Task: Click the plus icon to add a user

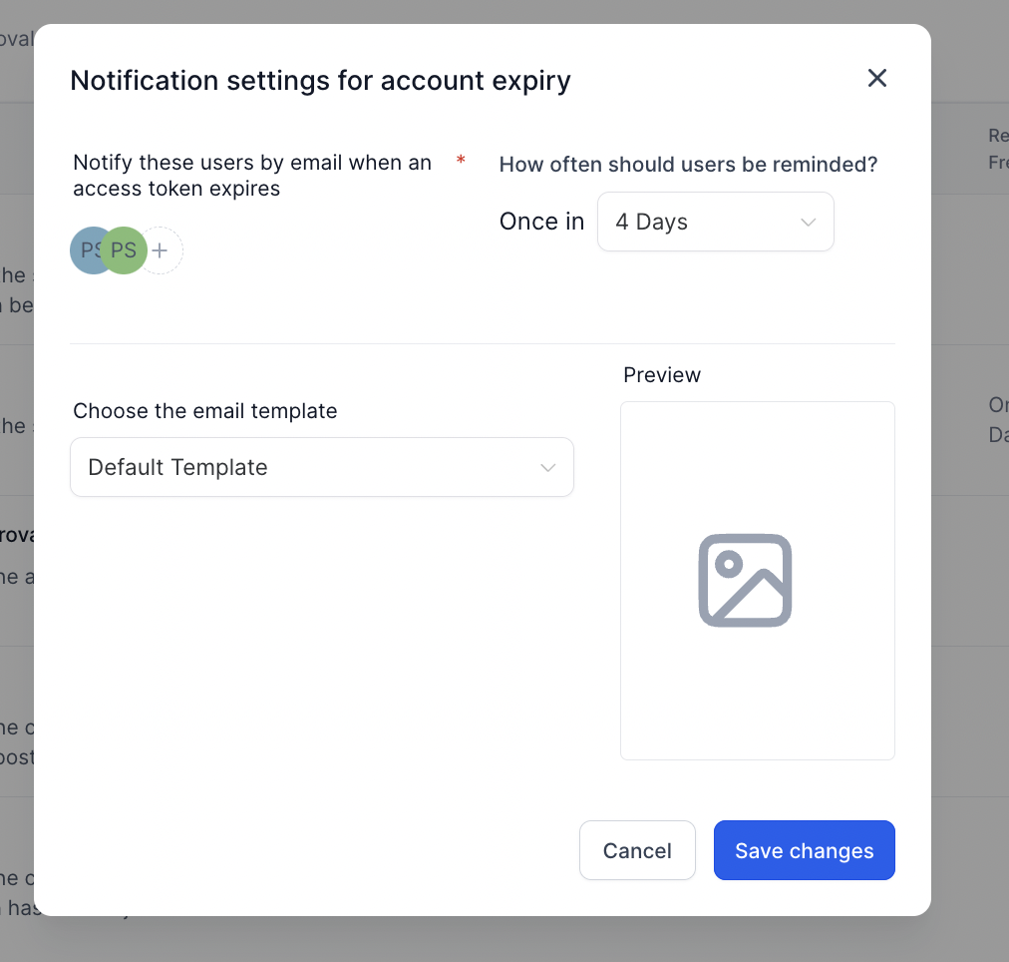Action: (160, 250)
